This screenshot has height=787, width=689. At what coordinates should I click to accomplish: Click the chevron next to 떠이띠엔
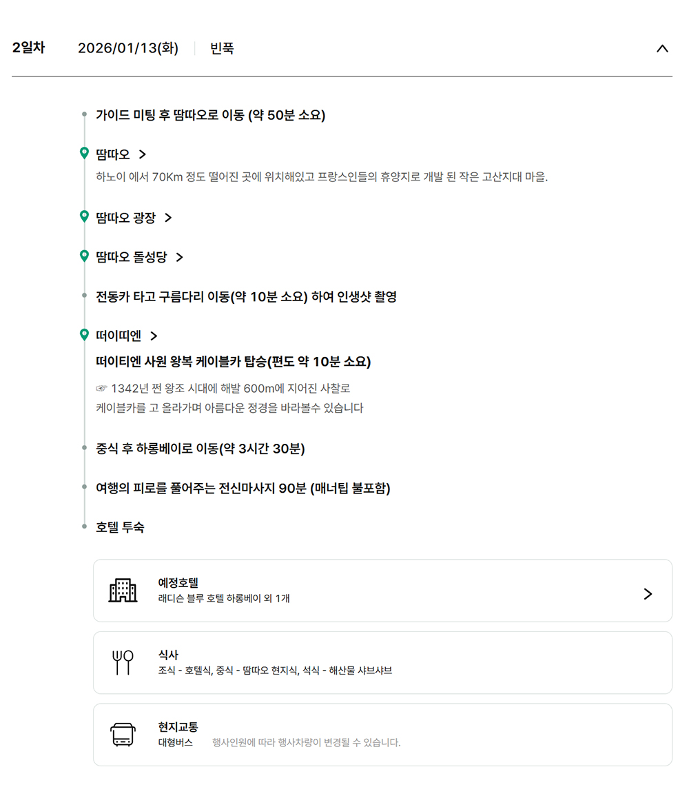tap(154, 336)
